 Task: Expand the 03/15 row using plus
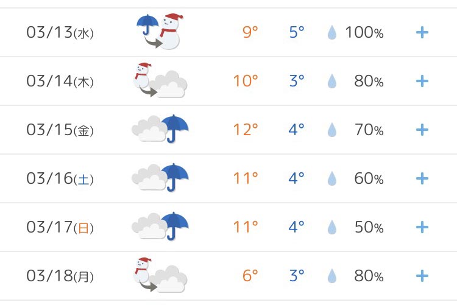(x=422, y=130)
